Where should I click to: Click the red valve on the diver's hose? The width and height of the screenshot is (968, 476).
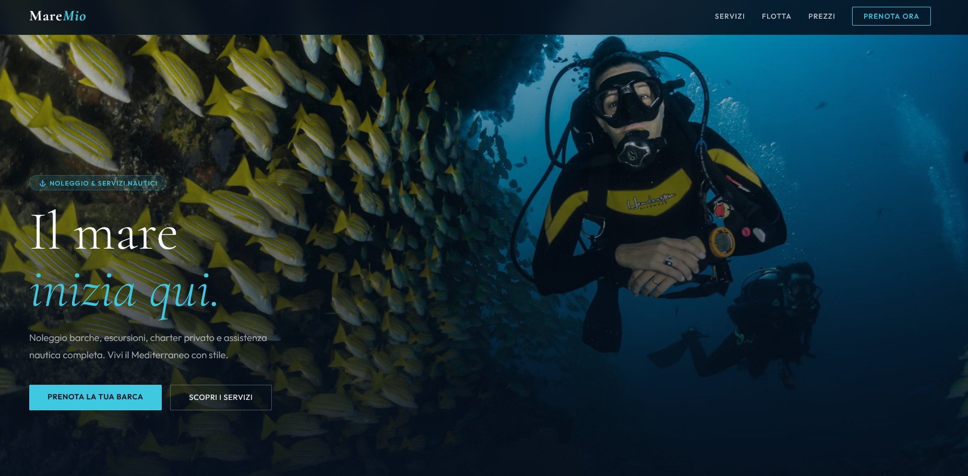[721, 210]
